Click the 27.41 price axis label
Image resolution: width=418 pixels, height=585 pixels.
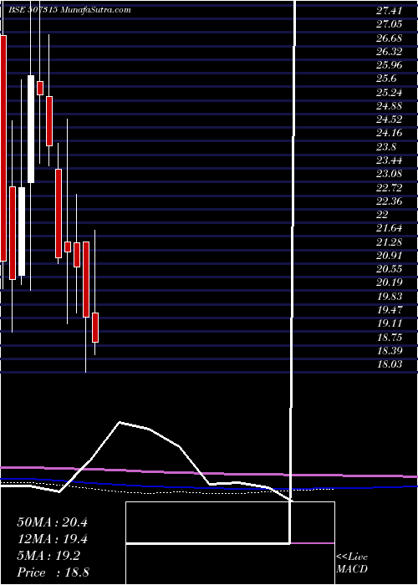(390, 11)
